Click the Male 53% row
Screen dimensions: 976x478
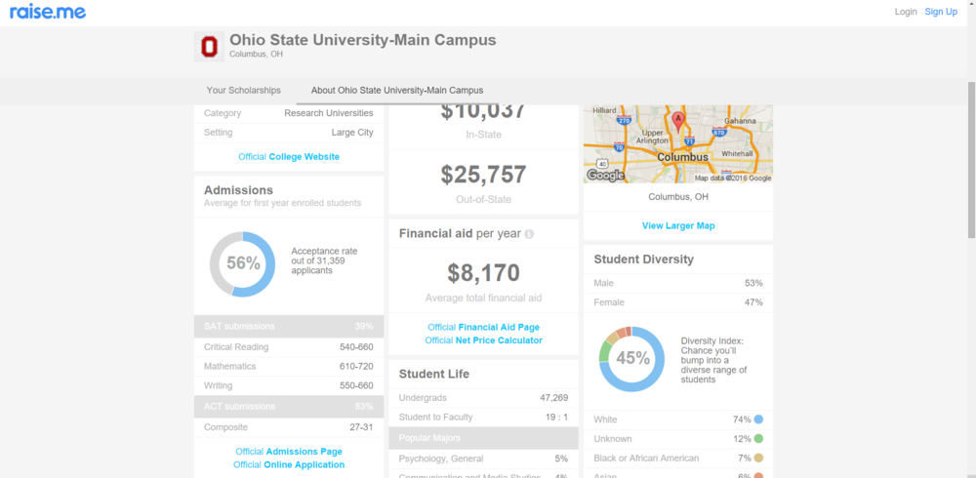[x=678, y=283]
